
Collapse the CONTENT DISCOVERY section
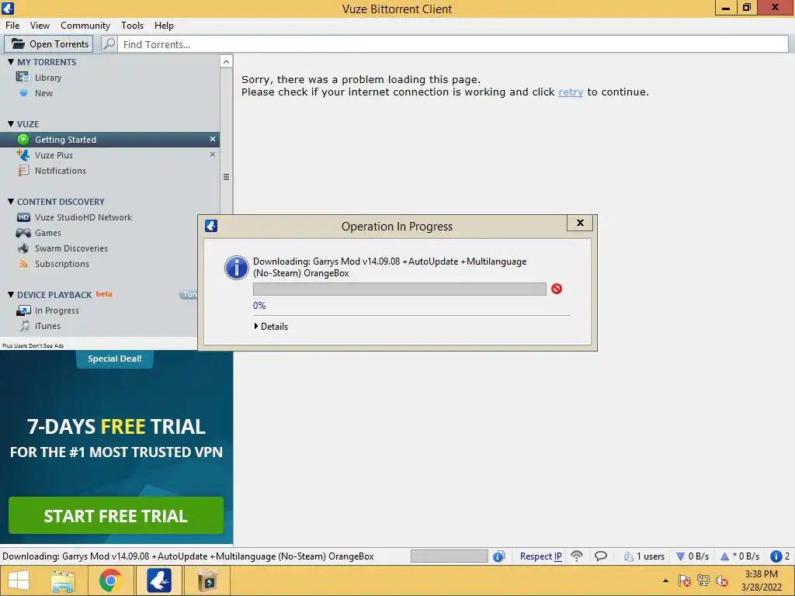(x=11, y=201)
